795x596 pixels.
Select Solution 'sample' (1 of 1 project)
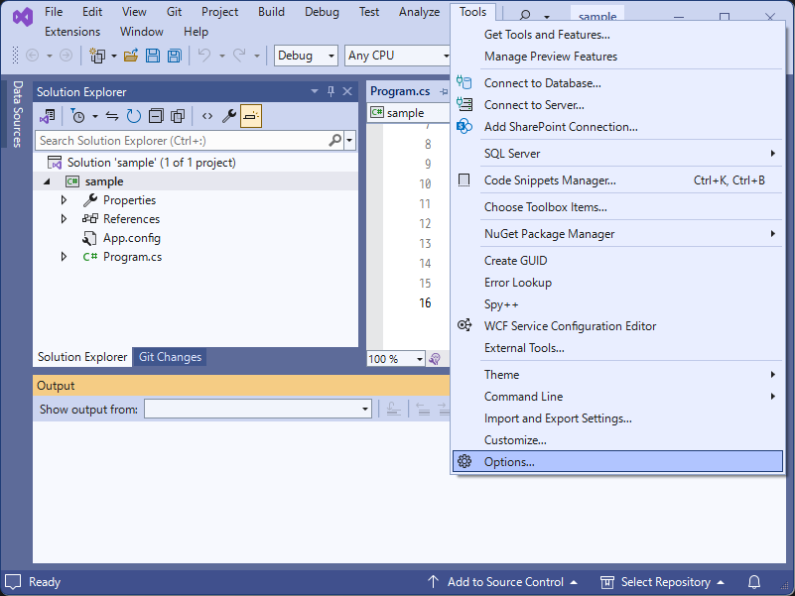pos(151,163)
